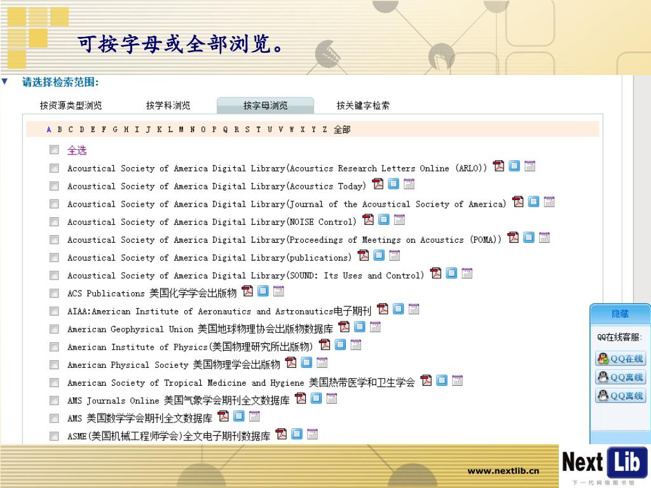
Task: Open PDF icon for AMS Journals Online row
Action: point(301,398)
